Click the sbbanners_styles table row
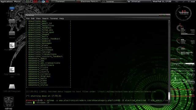196x110 pixels. pyautogui.click(x=38, y=85)
